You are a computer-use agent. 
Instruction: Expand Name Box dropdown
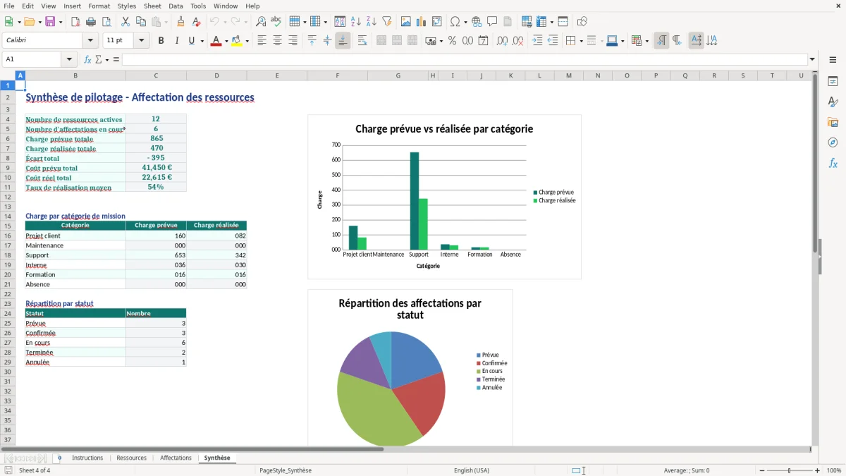(x=69, y=59)
